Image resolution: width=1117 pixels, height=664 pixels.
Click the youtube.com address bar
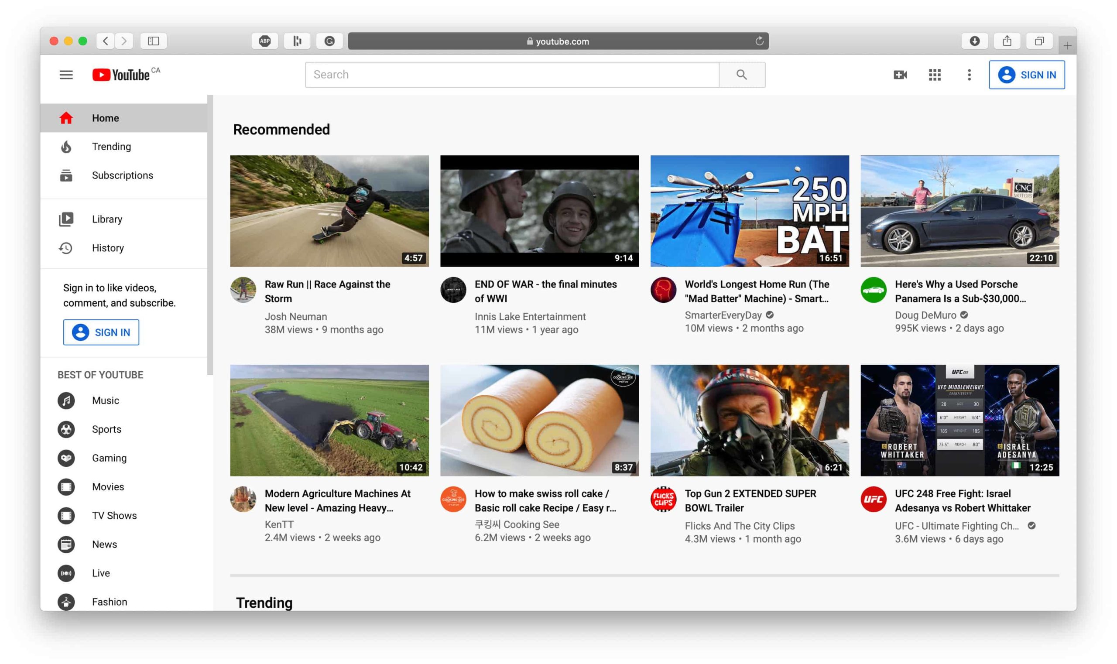tap(558, 41)
